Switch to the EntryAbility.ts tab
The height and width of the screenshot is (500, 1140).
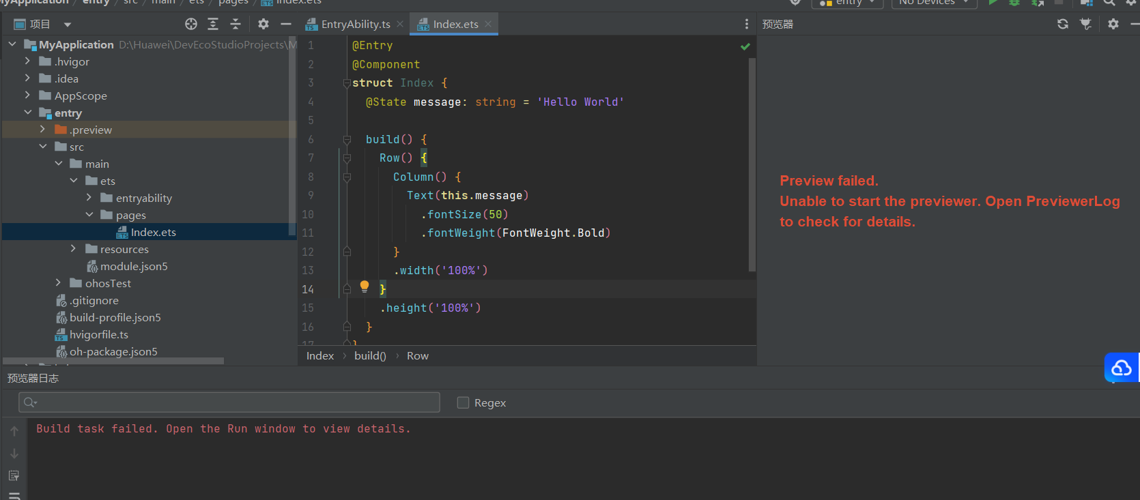click(x=355, y=25)
